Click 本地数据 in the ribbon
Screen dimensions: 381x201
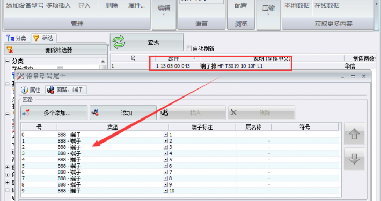297,5
